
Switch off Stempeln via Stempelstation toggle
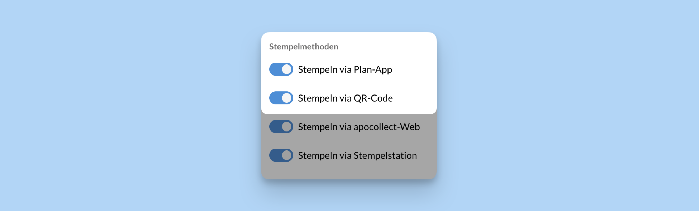tap(281, 155)
